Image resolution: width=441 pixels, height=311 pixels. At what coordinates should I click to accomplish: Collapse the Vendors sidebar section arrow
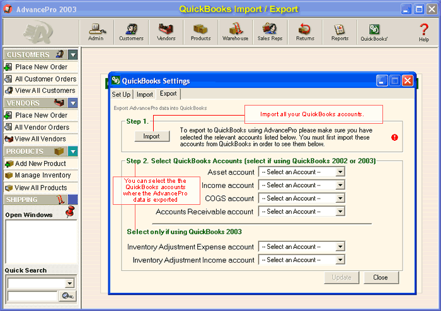[x=73, y=103]
